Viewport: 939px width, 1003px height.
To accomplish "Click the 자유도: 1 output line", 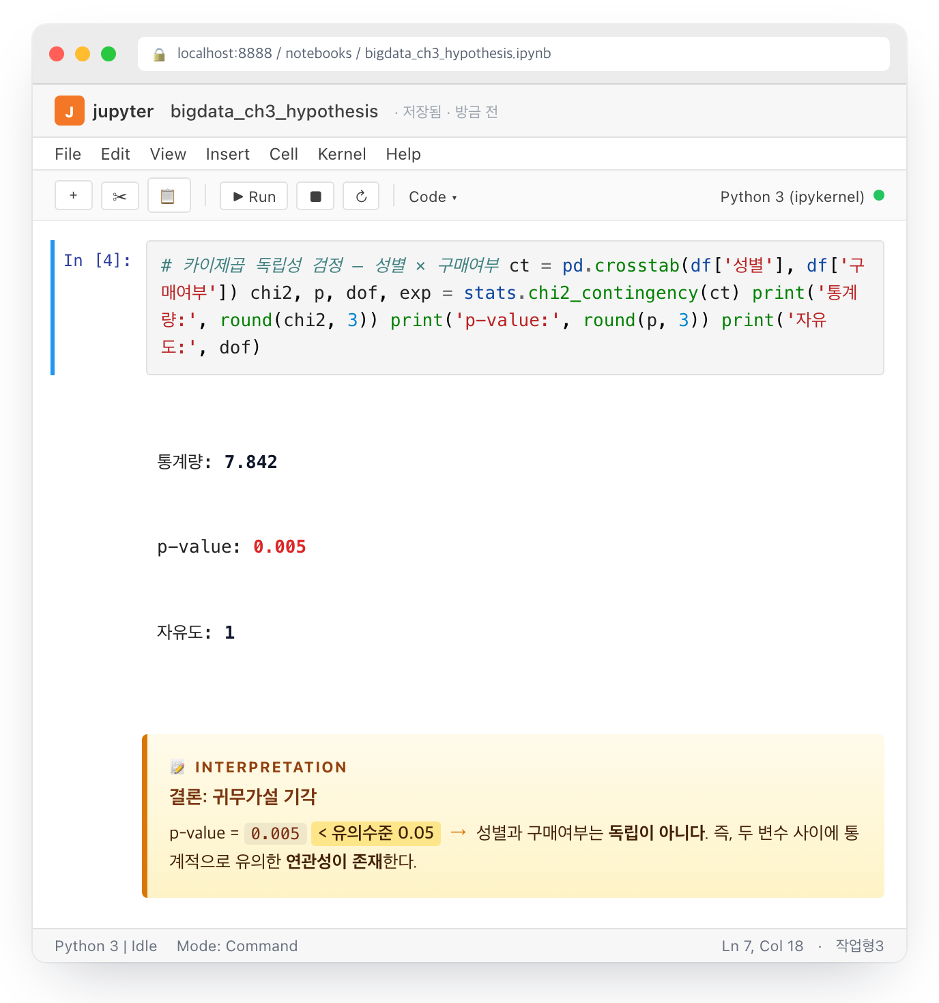I will click(196, 633).
